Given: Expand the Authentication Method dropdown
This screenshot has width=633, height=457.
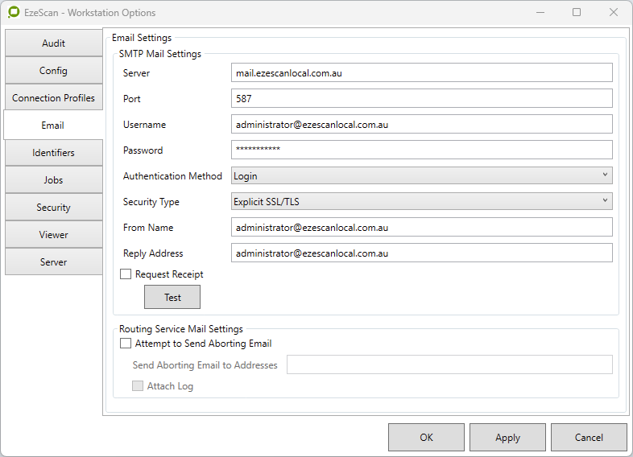Looking at the screenshot, I should pyautogui.click(x=421, y=175).
